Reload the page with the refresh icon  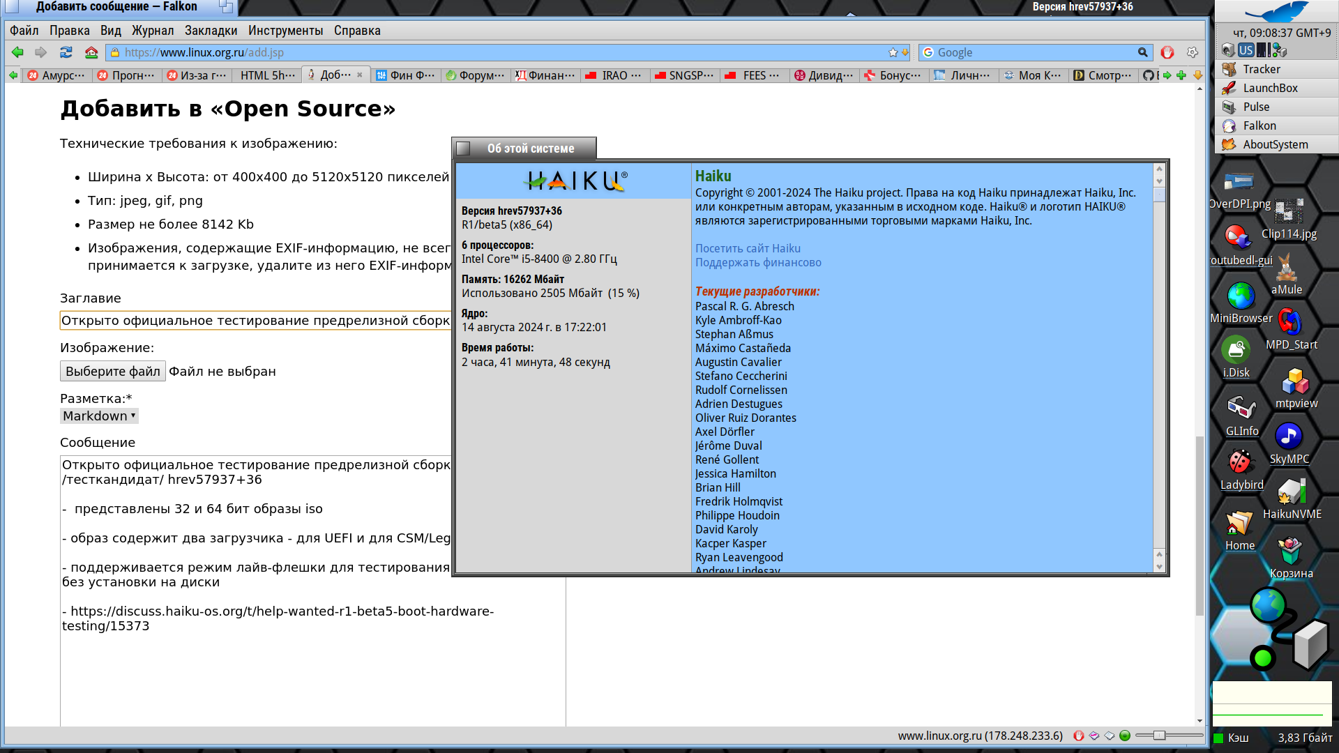tap(66, 52)
